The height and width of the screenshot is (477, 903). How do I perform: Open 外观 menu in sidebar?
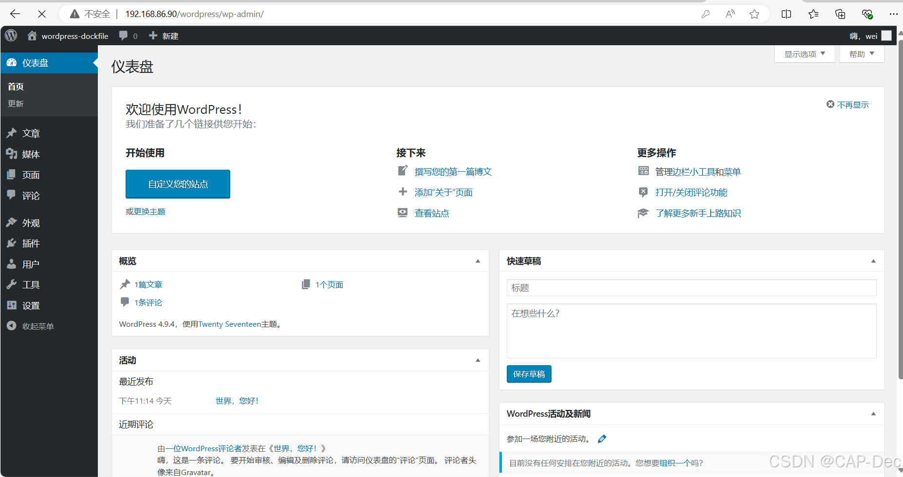(49, 223)
